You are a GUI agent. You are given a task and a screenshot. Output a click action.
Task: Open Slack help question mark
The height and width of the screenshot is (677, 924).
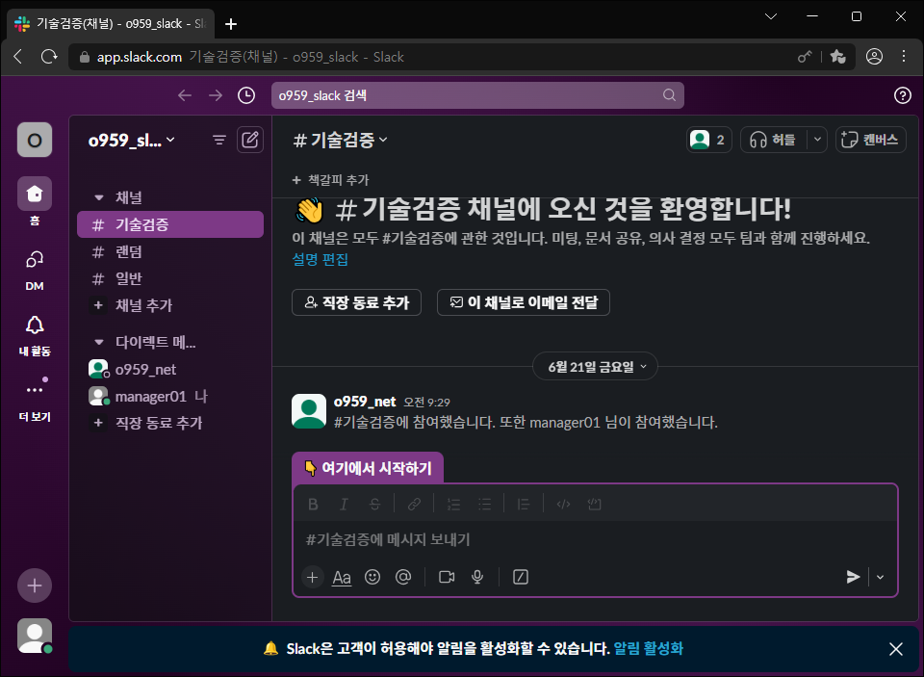[902, 95]
